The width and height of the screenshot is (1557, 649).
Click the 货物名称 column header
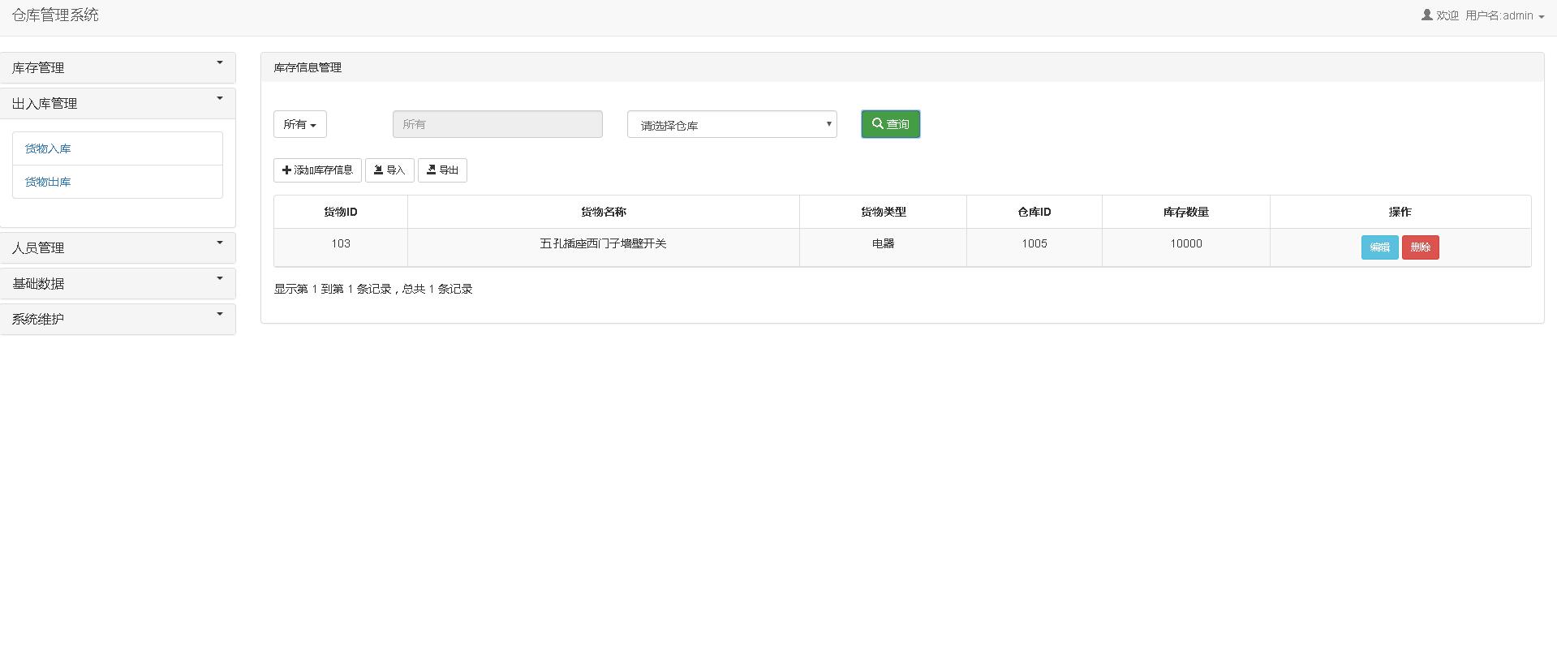click(603, 213)
